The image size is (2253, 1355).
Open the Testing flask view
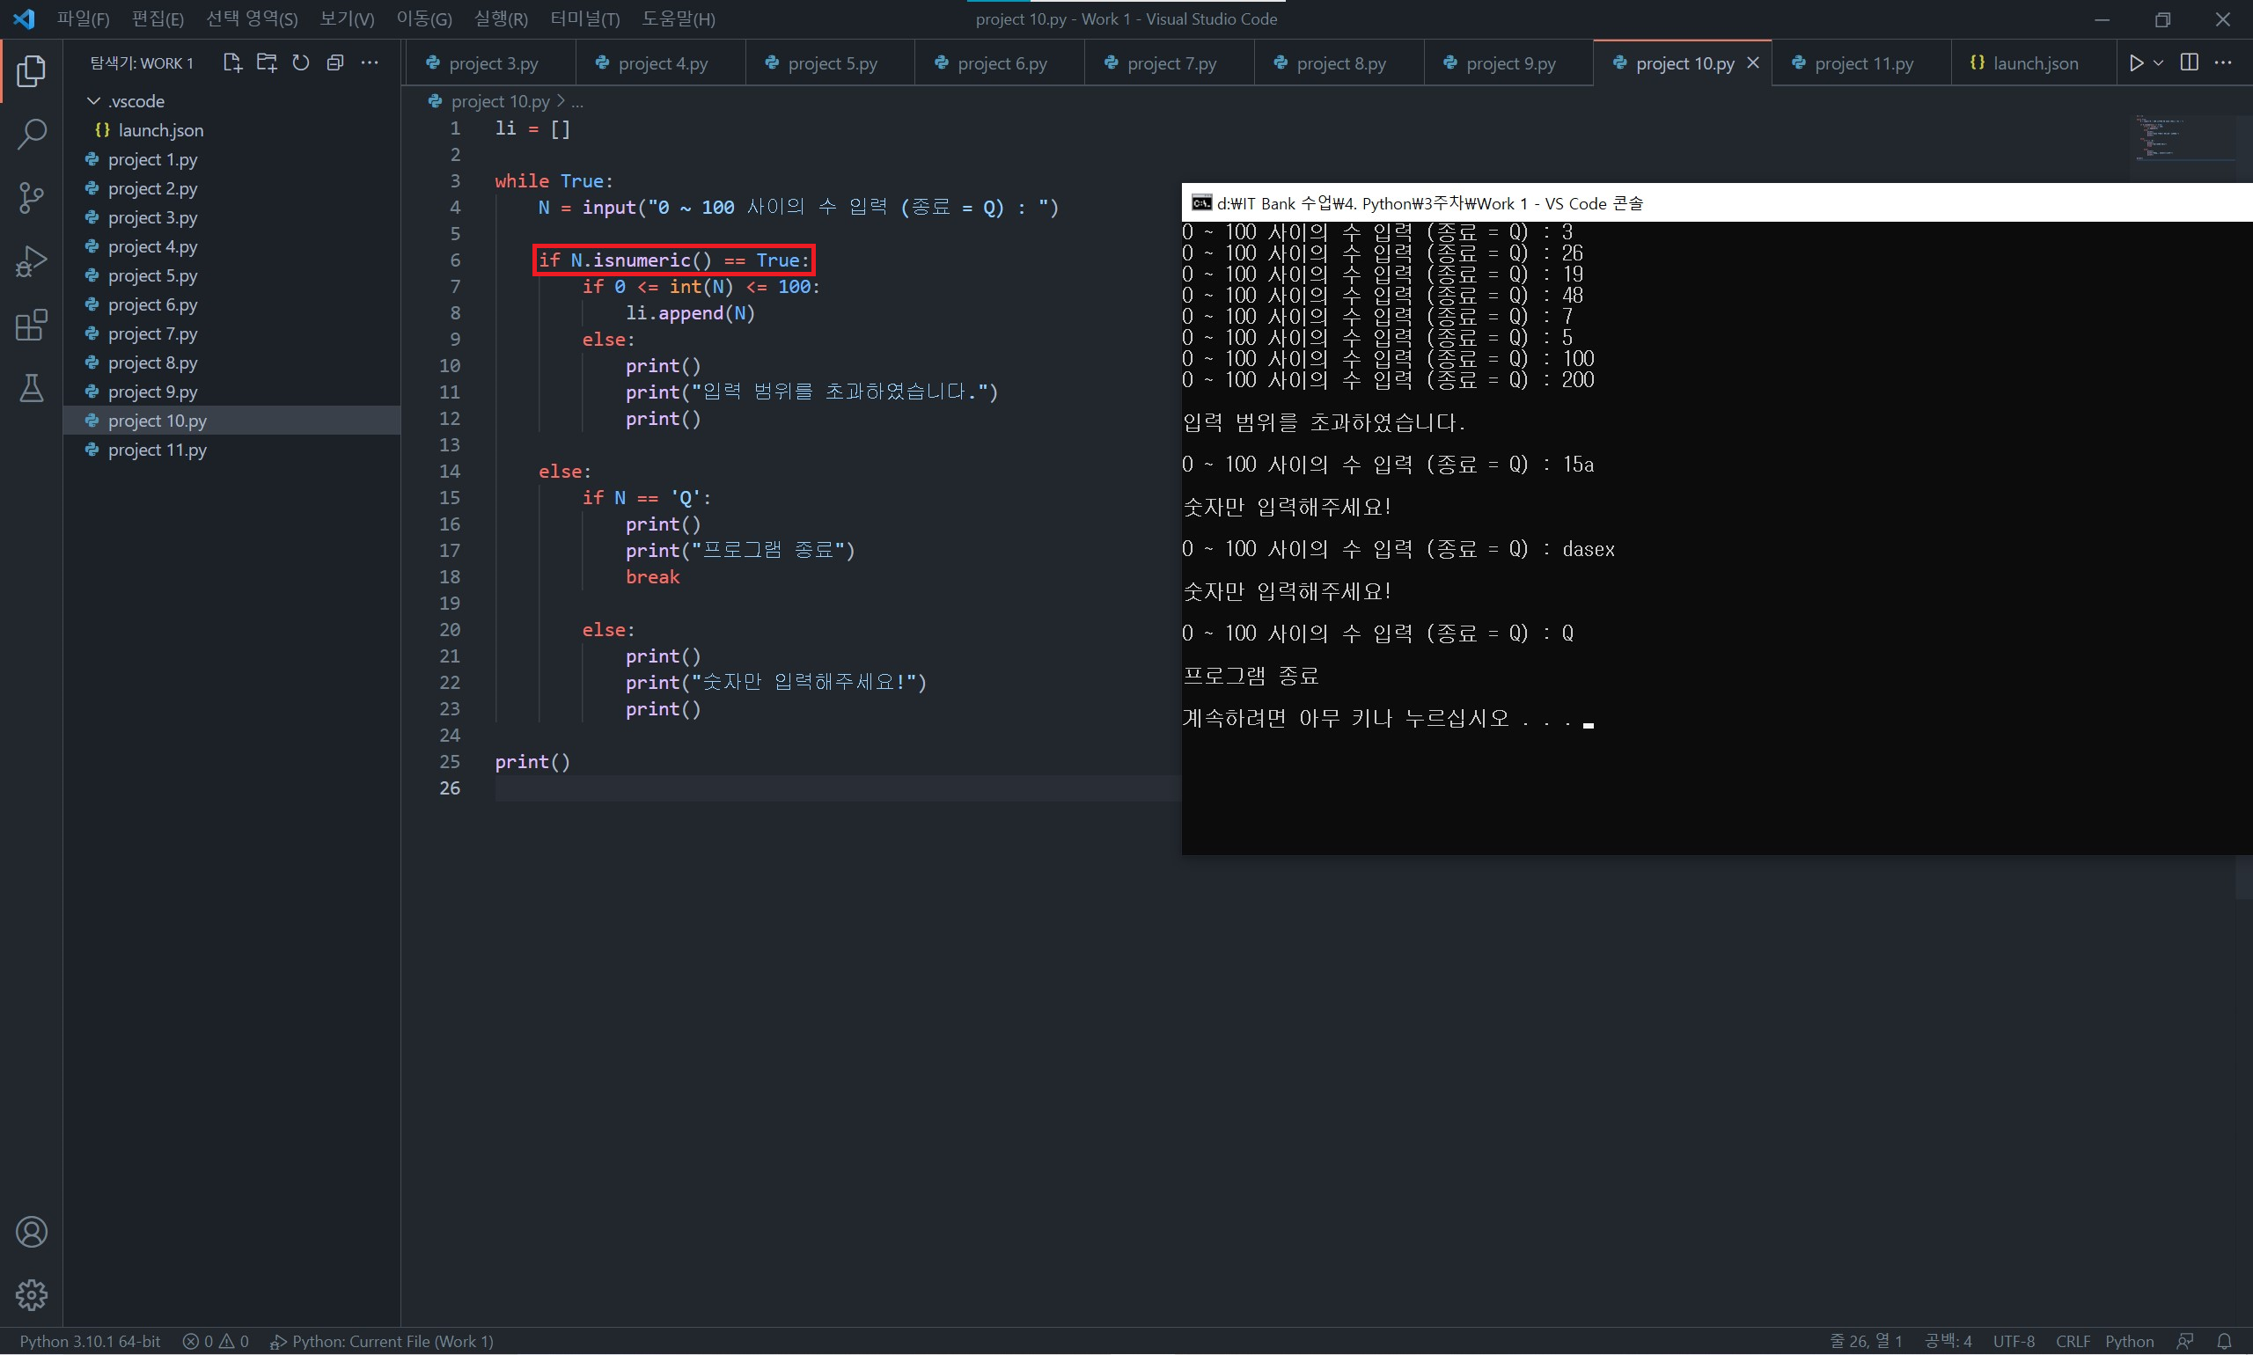pyautogui.click(x=31, y=388)
